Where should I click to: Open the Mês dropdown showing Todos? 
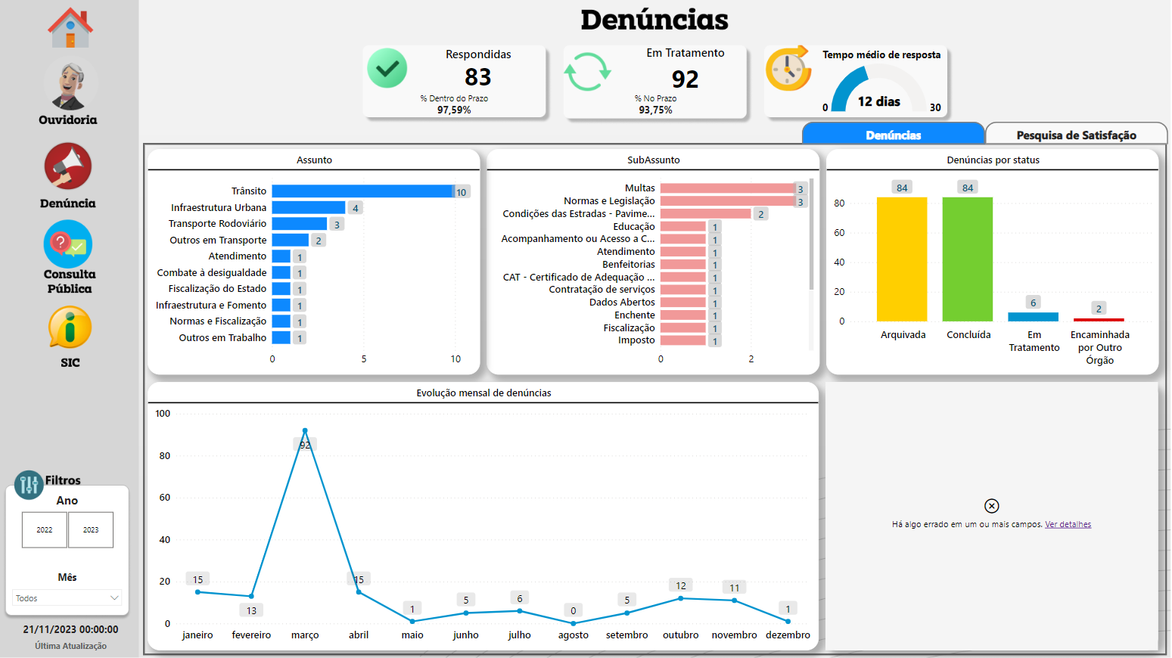pos(67,597)
